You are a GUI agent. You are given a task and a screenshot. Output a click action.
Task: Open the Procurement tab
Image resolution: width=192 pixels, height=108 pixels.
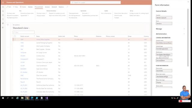point(39,7)
